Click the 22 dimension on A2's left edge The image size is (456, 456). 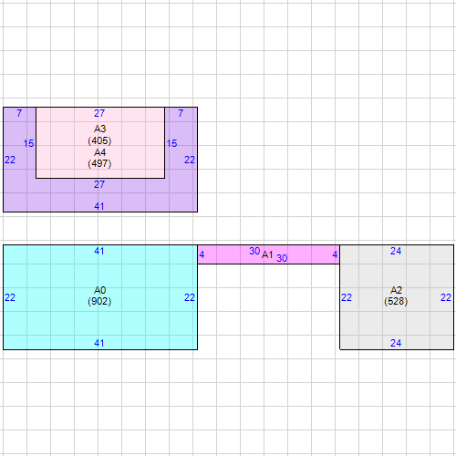tap(347, 297)
